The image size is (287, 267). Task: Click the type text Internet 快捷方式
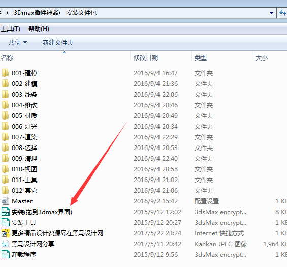(219, 233)
